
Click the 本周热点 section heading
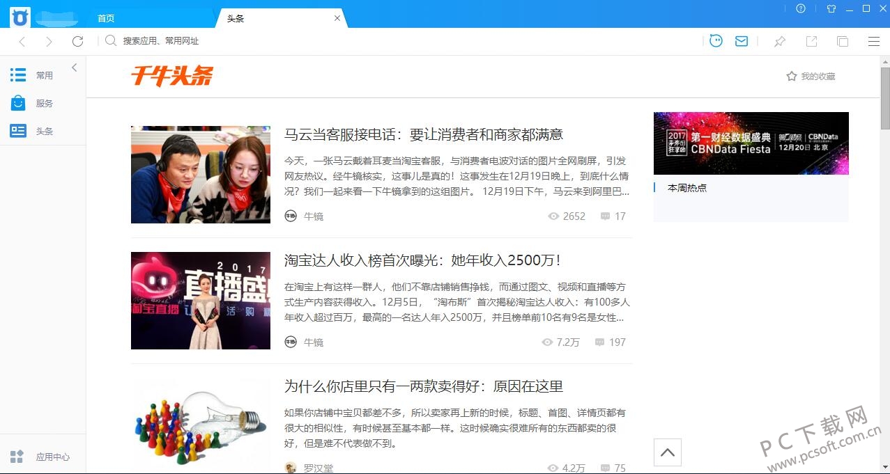687,188
